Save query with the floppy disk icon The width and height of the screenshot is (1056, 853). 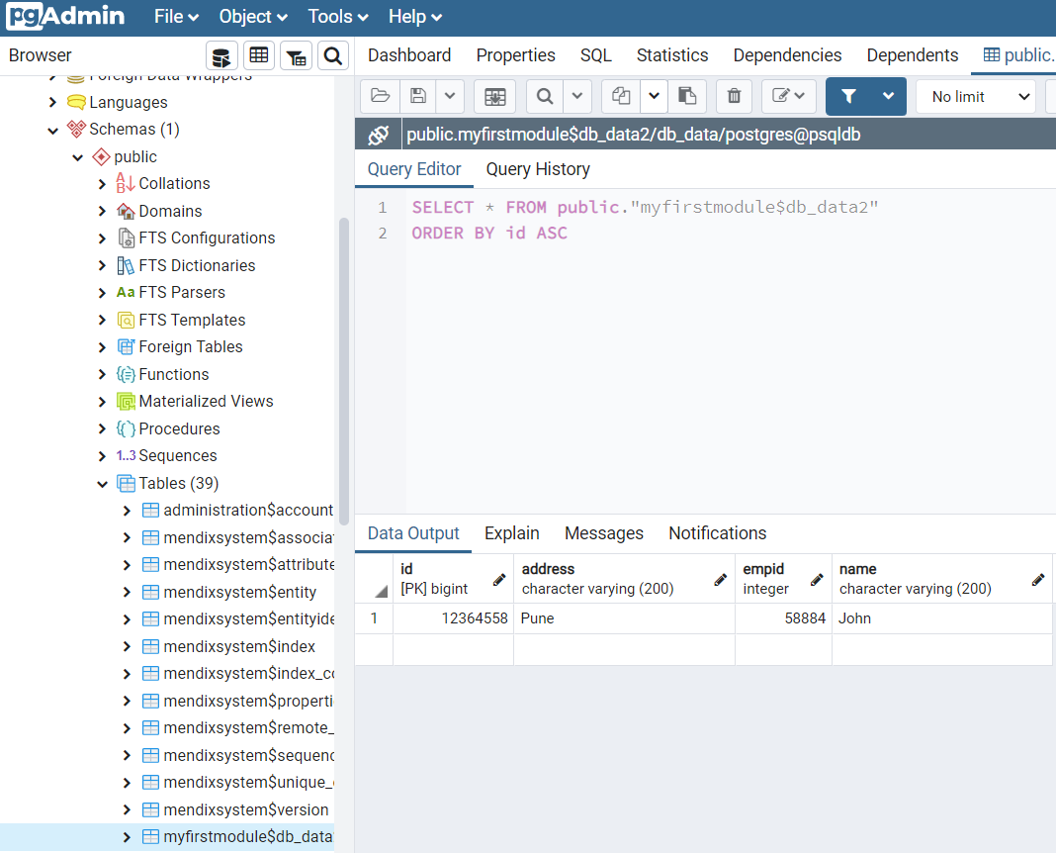418,96
